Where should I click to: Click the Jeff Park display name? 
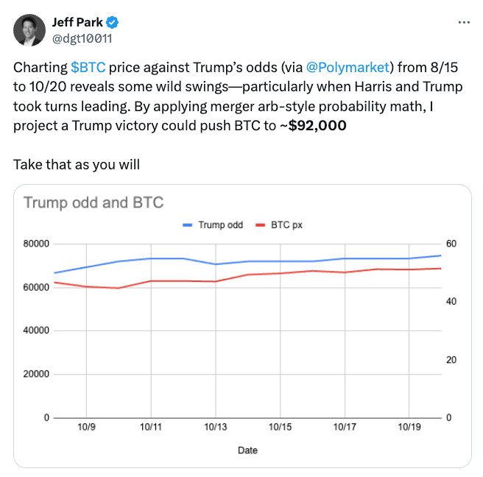coord(78,22)
